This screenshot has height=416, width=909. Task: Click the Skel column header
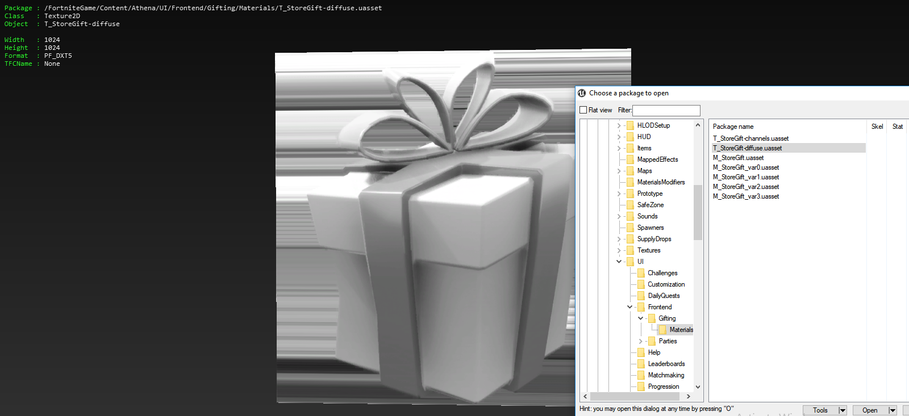click(x=877, y=127)
